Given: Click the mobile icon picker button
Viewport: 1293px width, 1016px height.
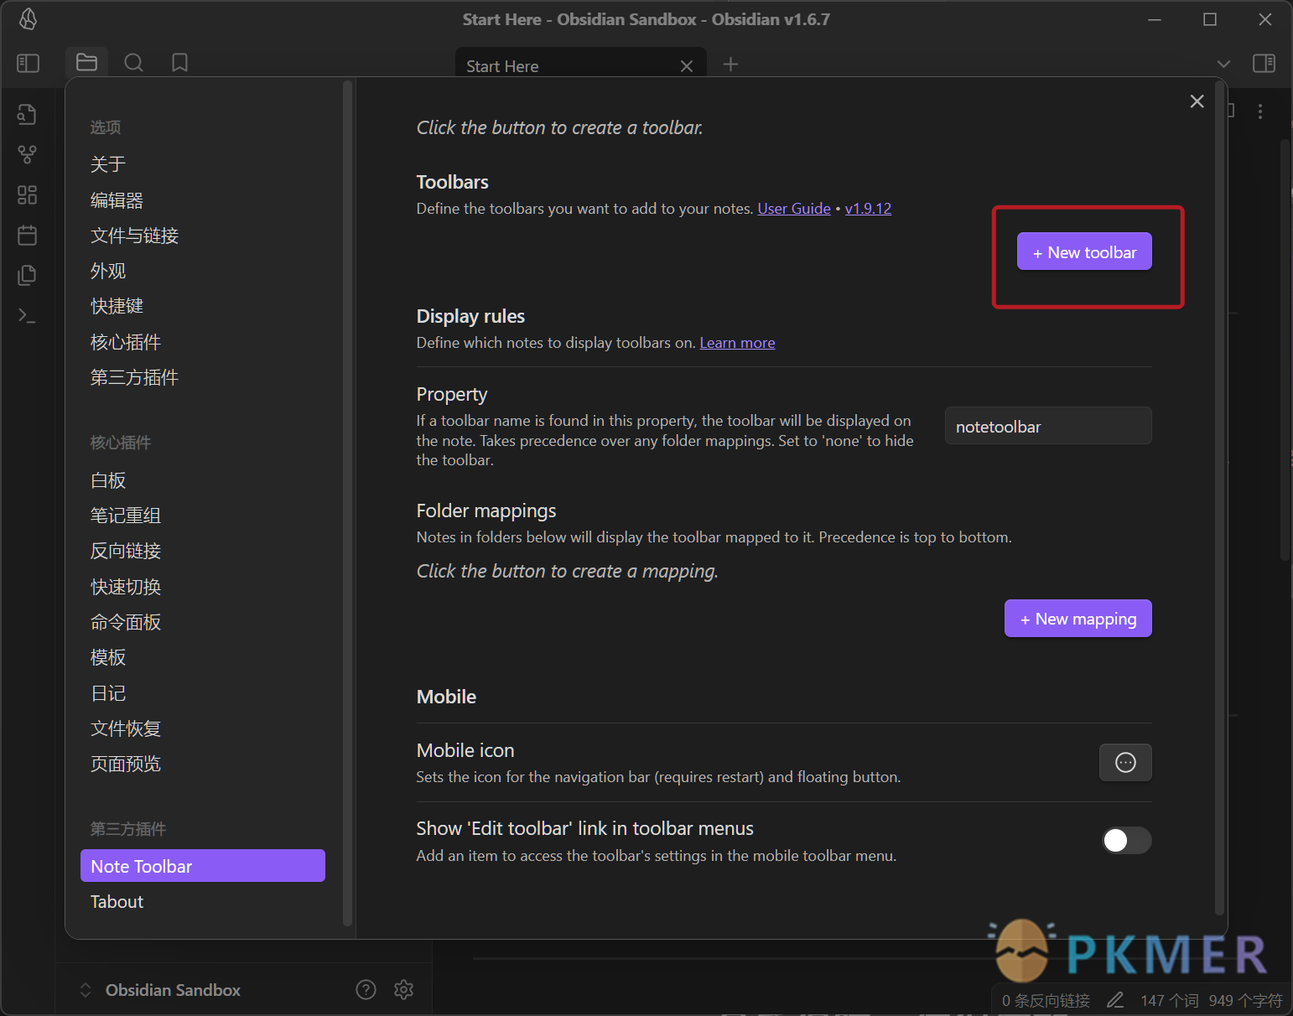Looking at the screenshot, I should (x=1124, y=762).
